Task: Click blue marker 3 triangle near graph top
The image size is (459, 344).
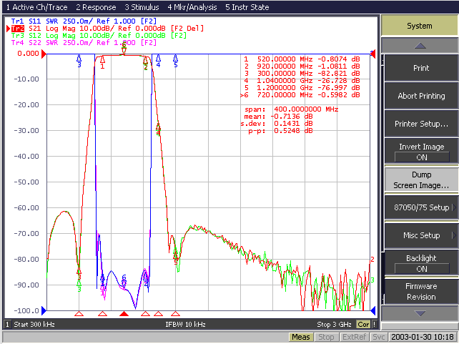Action: (79, 61)
